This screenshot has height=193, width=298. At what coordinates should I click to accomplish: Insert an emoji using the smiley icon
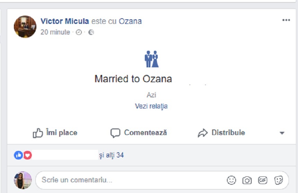click(231, 180)
